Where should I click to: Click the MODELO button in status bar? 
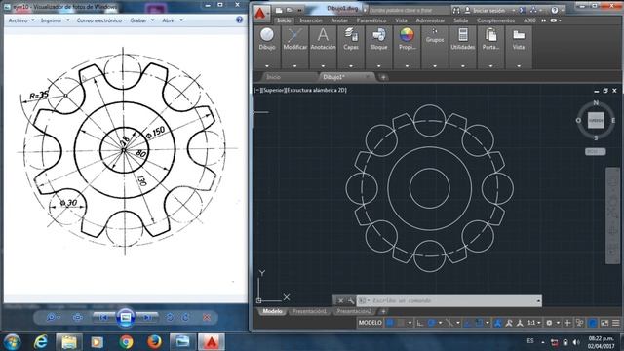370,323
